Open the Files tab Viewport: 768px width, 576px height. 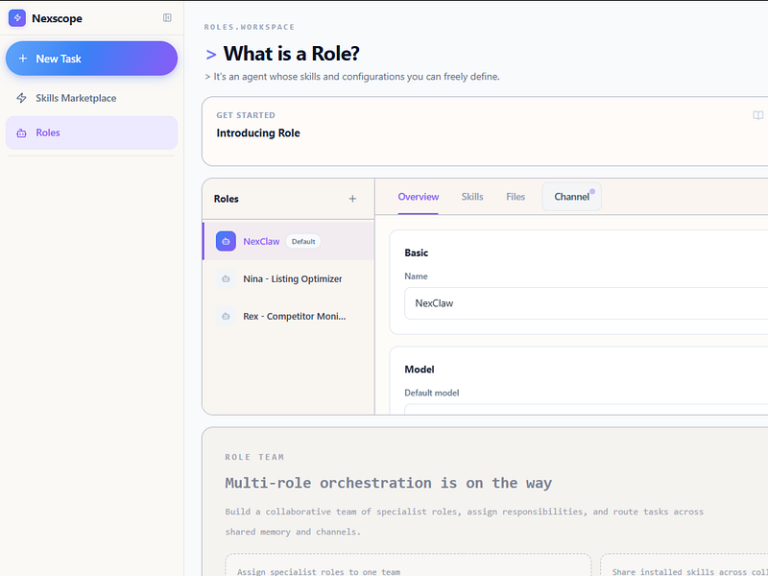[516, 197]
